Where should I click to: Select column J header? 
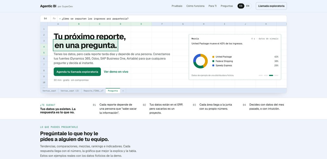click(x=245, y=24)
